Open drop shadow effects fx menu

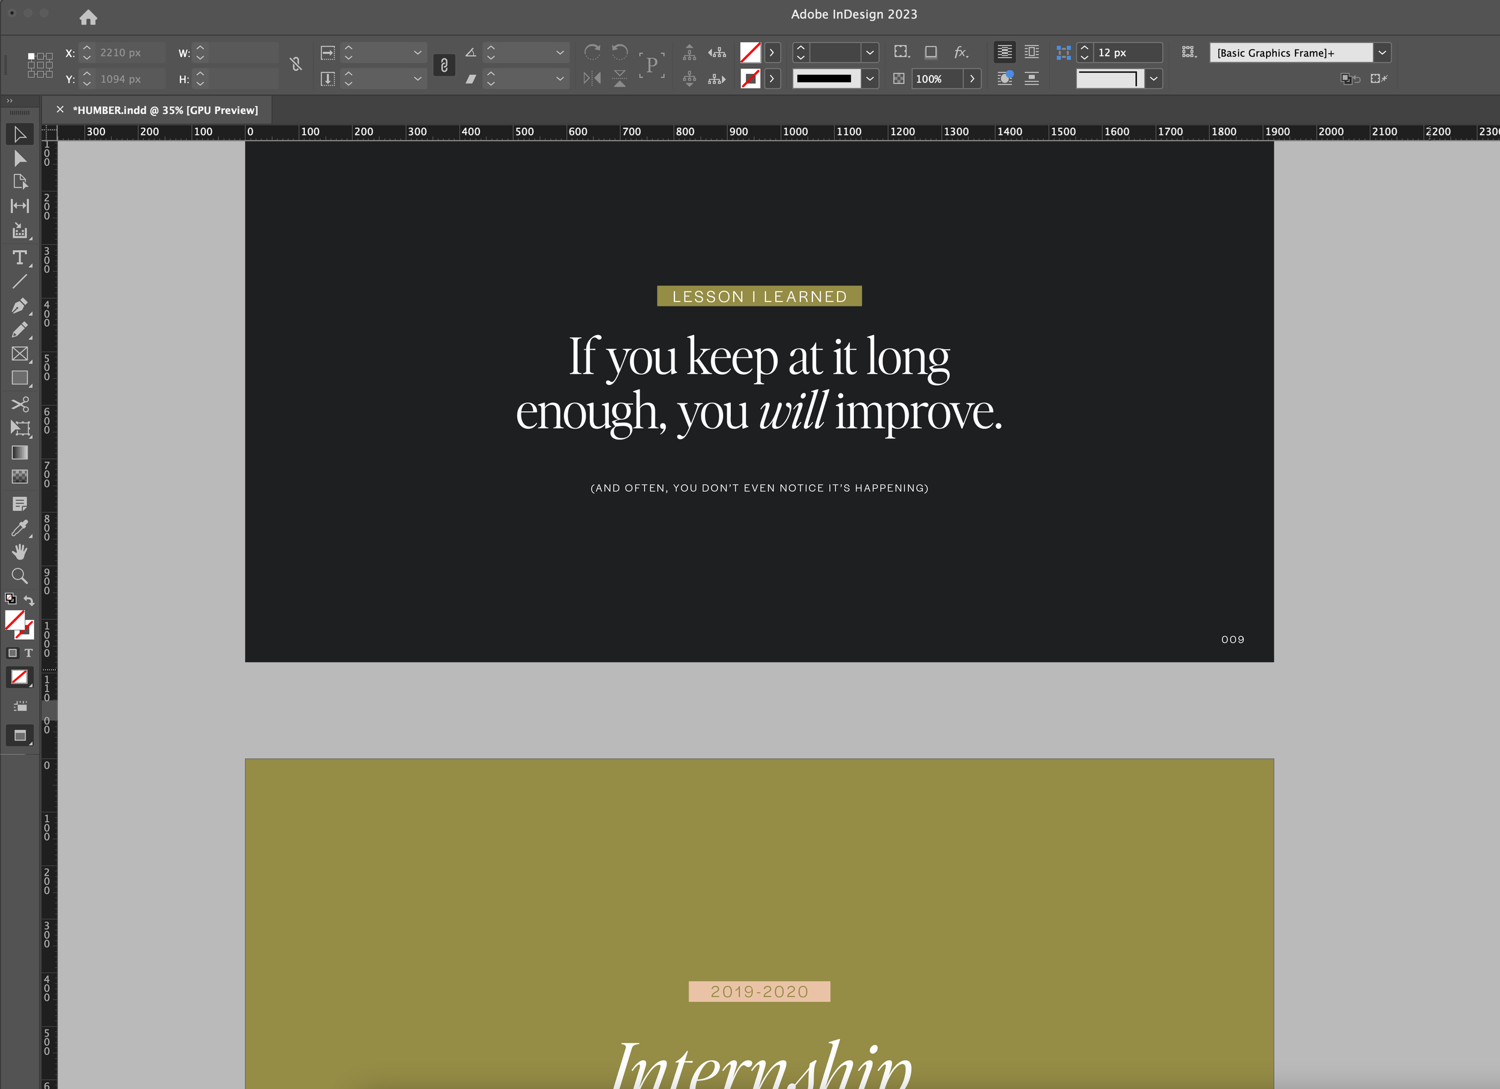pos(961,52)
